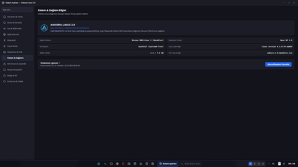Select Ağ & İnternet in sidebar
The image size is (298, 167).
(x=17, y=34)
